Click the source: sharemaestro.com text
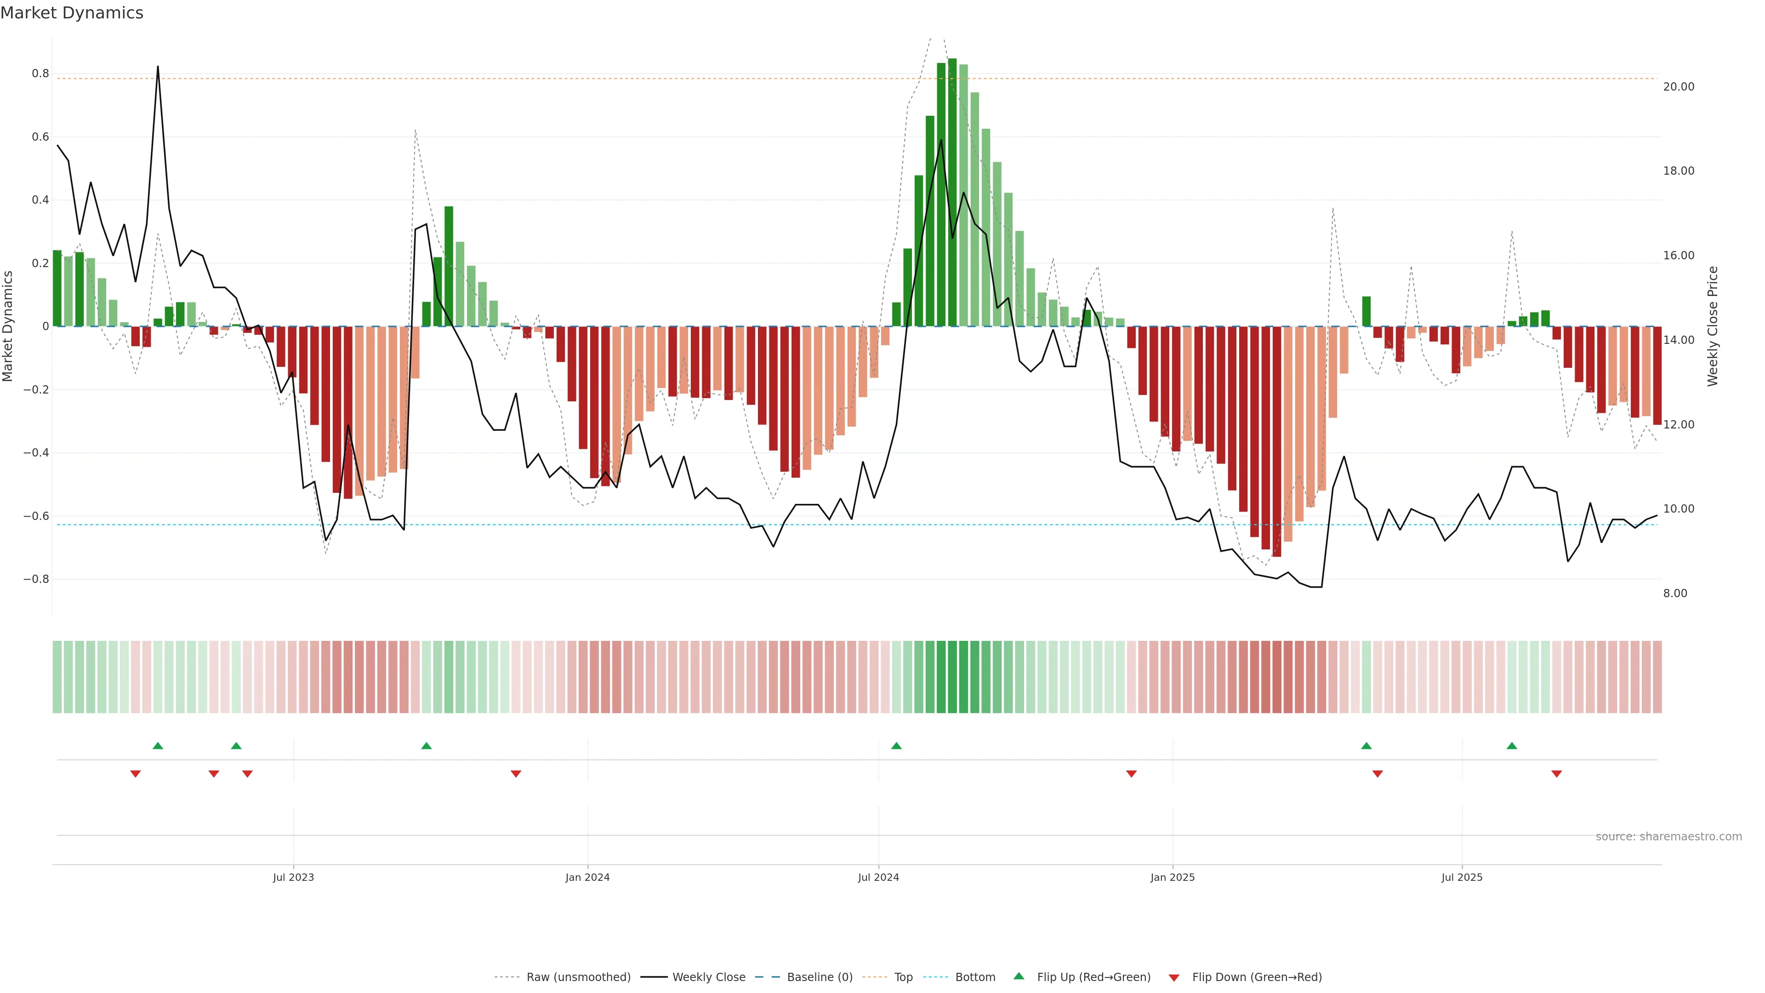The image size is (1765, 993). [1668, 837]
